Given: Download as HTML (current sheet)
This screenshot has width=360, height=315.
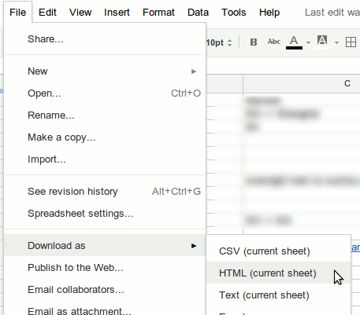Looking at the screenshot, I should [x=279, y=273].
